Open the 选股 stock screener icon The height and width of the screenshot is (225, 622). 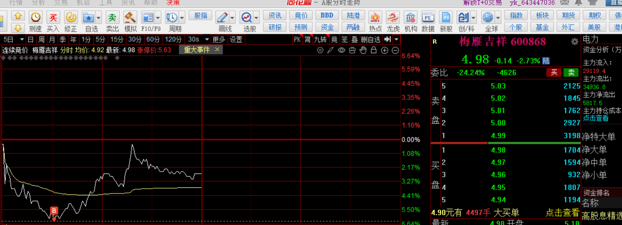pos(246,17)
